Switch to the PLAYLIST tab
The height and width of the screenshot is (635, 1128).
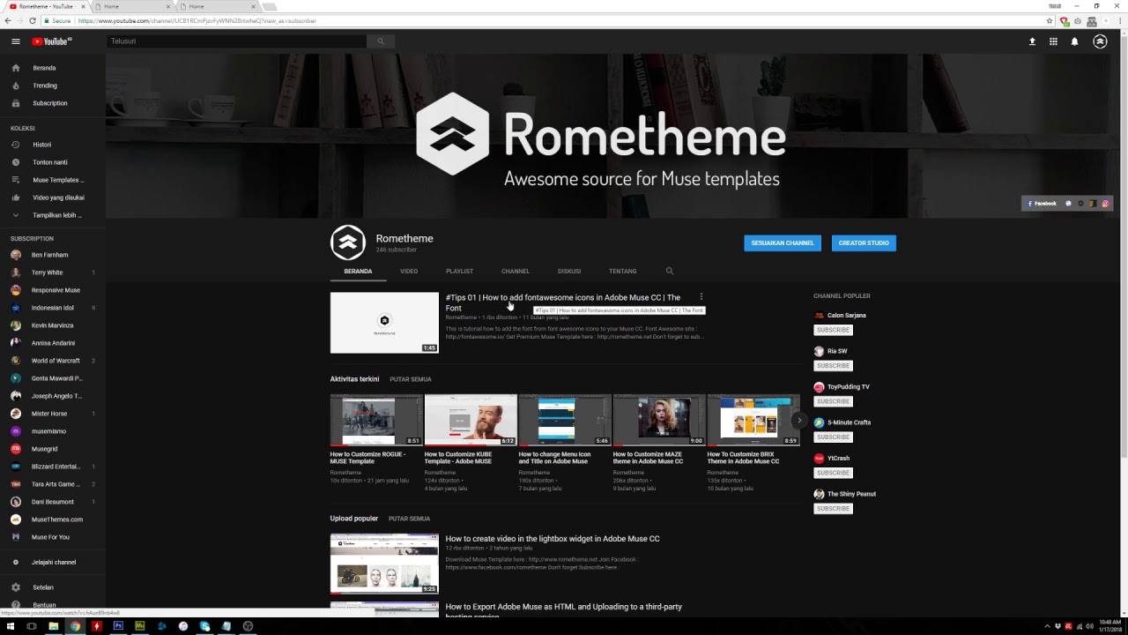tap(459, 272)
